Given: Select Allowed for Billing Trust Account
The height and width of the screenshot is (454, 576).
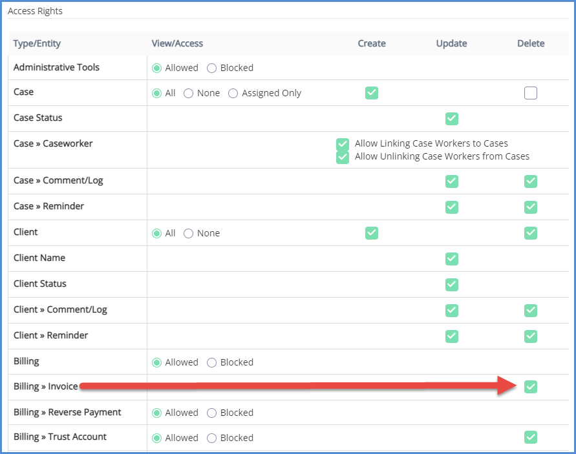Looking at the screenshot, I should (x=156, y=438).
